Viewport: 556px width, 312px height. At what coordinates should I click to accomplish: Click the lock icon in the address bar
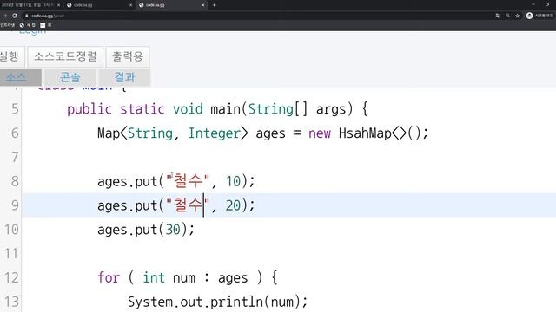click(27, 16)
